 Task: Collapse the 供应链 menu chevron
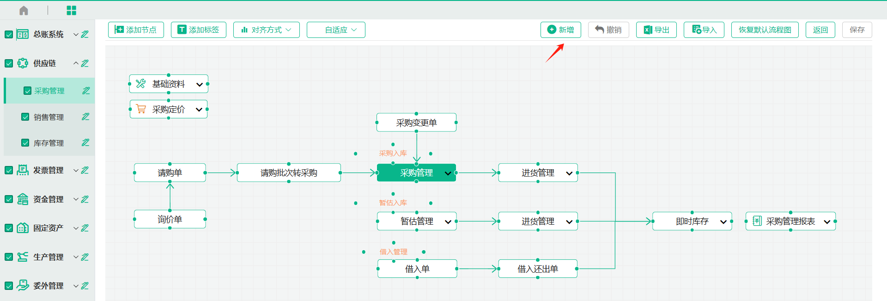coord(76,63)
